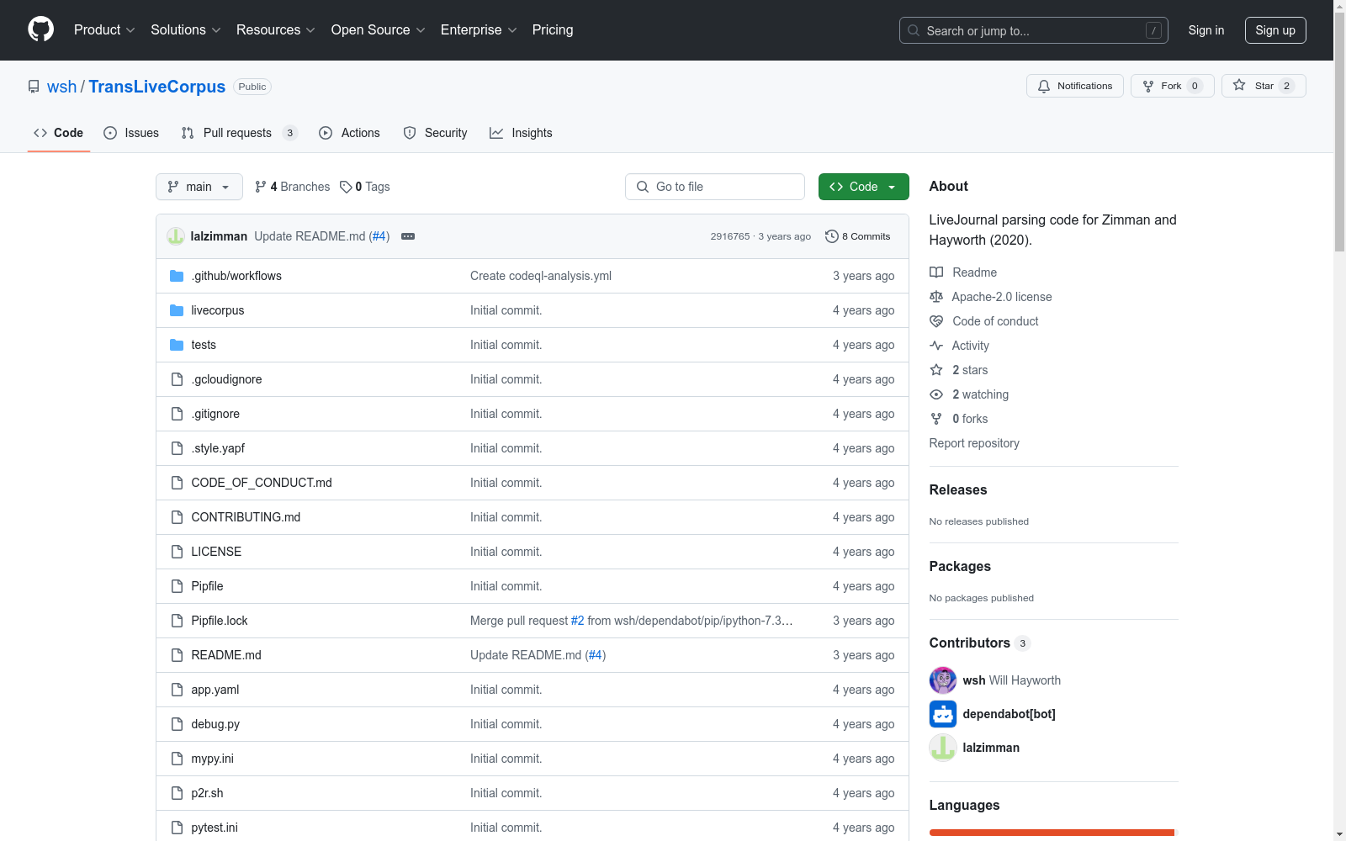Open the Report repository link
The width and height of the screenshot is (1346, 841).
pyautogui.click(x=974, y=443)
